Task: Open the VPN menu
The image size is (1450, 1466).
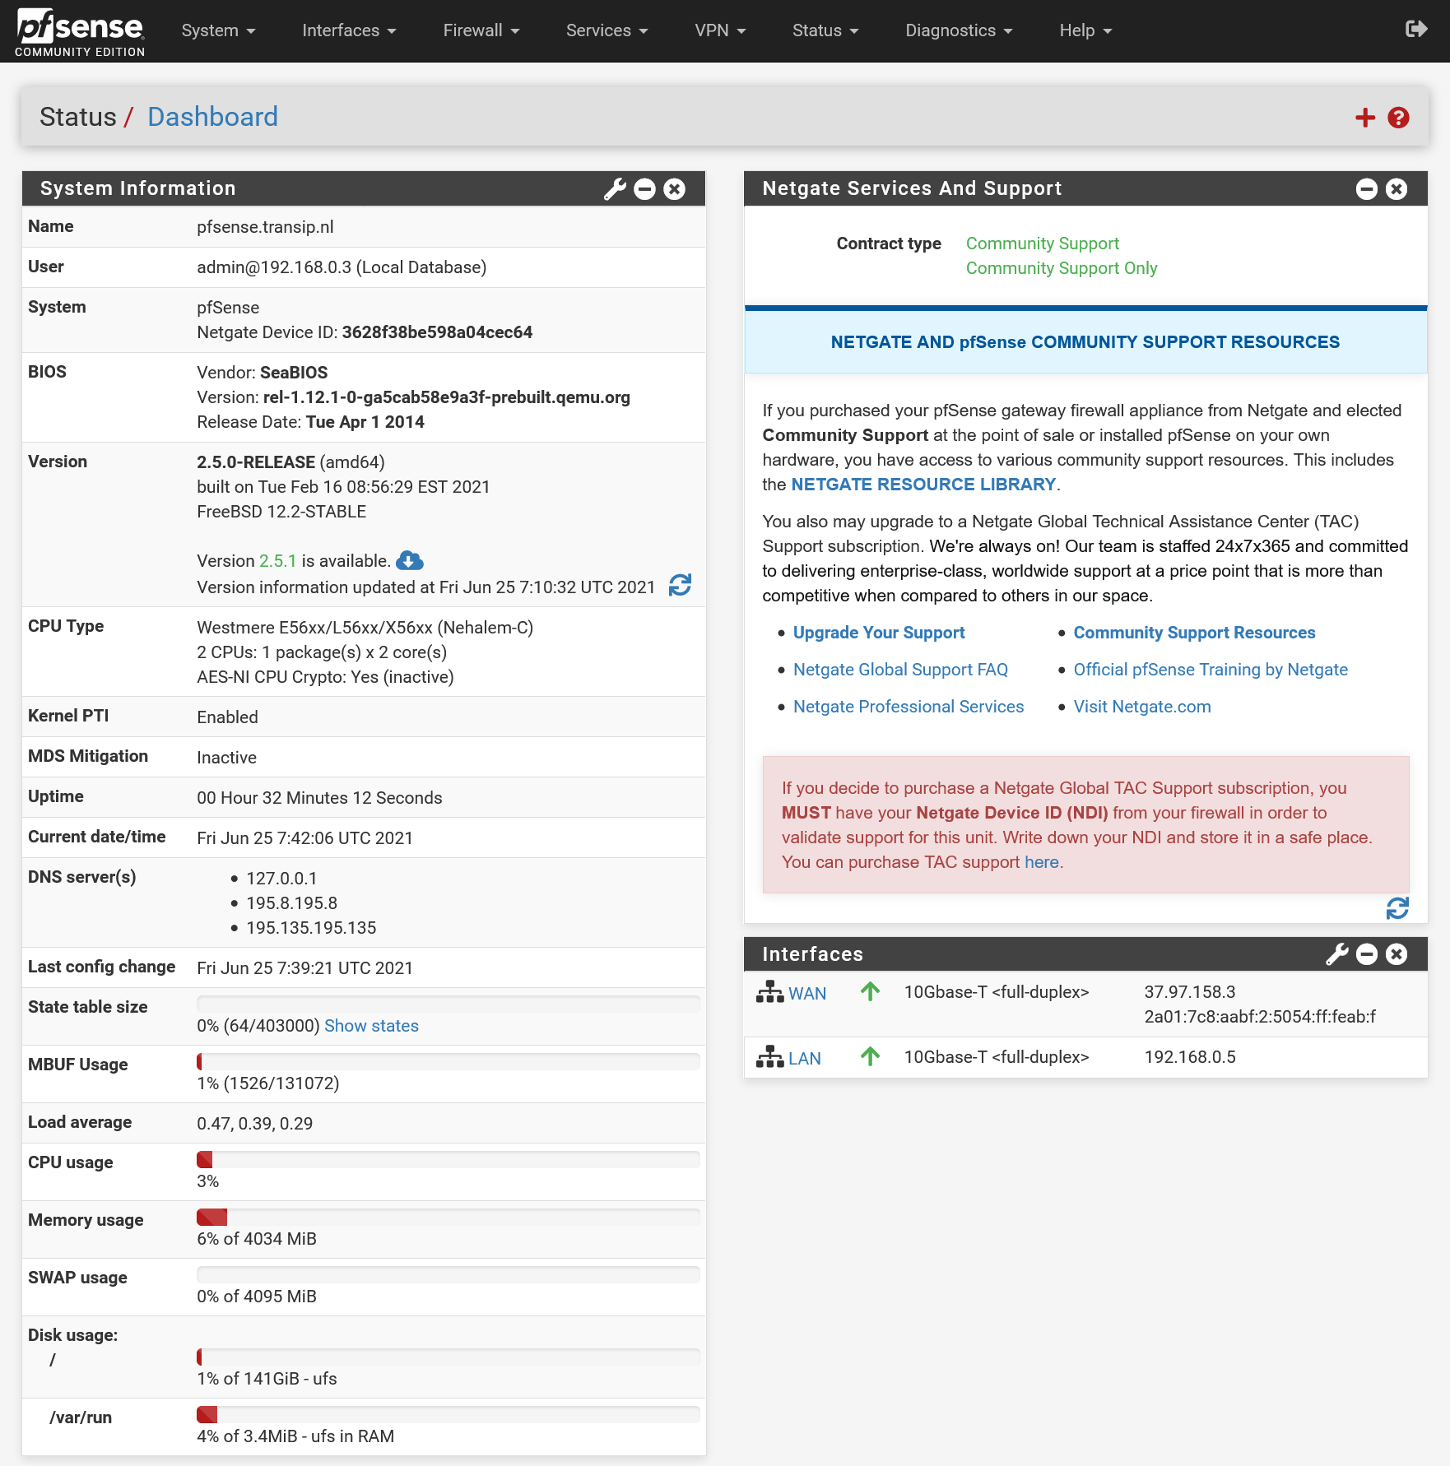Action: (x=720, y=30)
